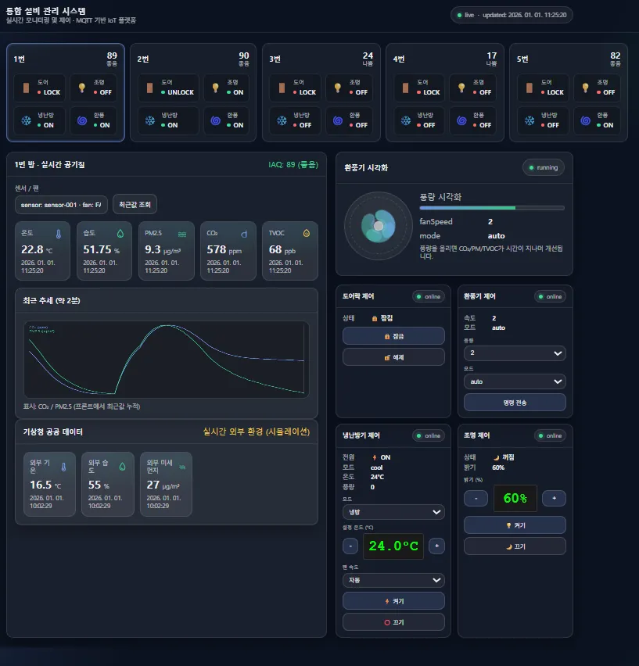Click the spinning fan visualization graphic
The image size is (639, 666).
378,226
